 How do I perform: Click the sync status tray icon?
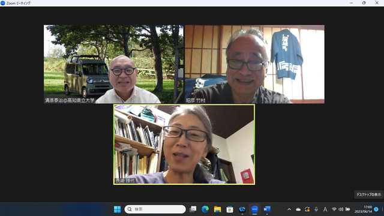pyautogui.click(x=307, y=209)
